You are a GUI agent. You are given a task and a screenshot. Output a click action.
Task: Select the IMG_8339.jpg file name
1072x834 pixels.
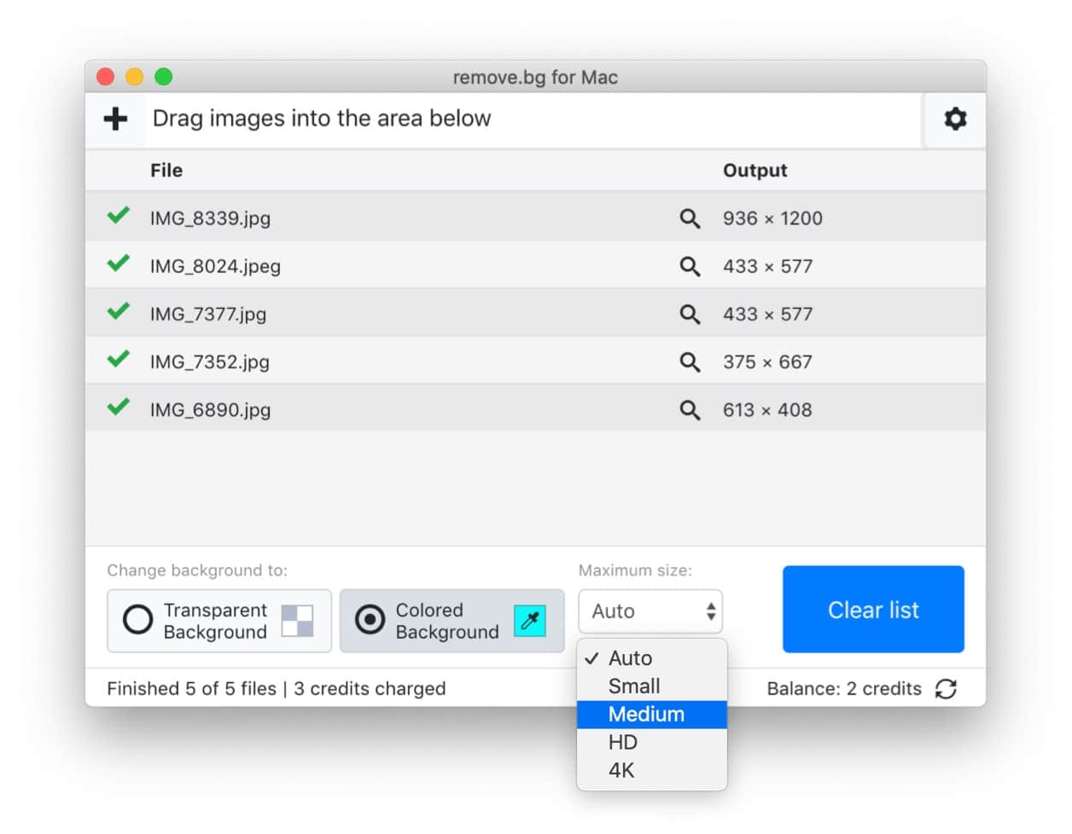tap(210, 218)
